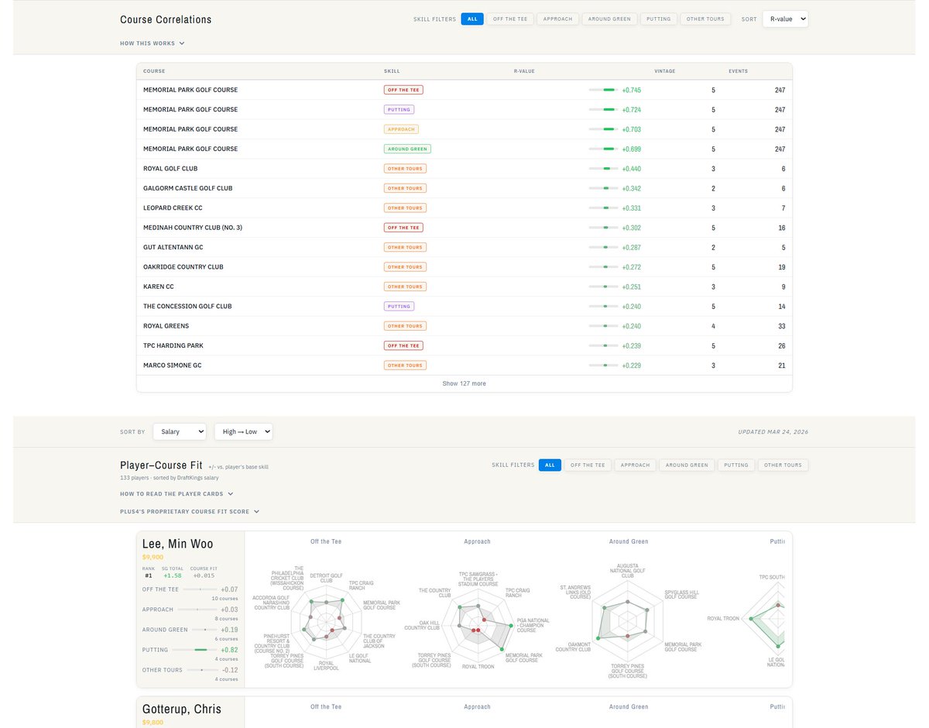Click Medinah Country Club's Off the Tee tag
The height and width of the screenshot is (728, 929).
pyautogui.click(x=403, y=228)
